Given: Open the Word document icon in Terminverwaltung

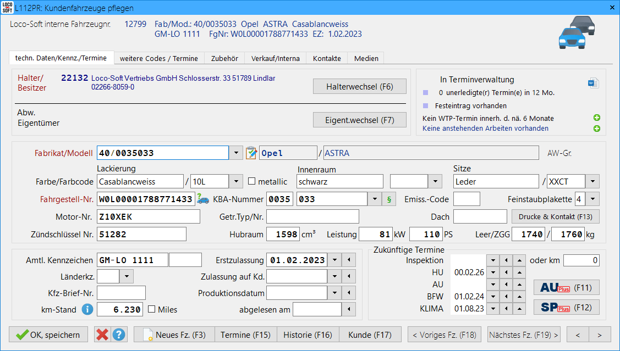Looking at the screenshot, I should click(x=592, y=83).
